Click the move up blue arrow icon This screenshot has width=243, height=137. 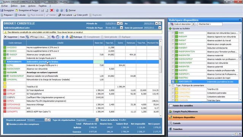coord(63,37)
